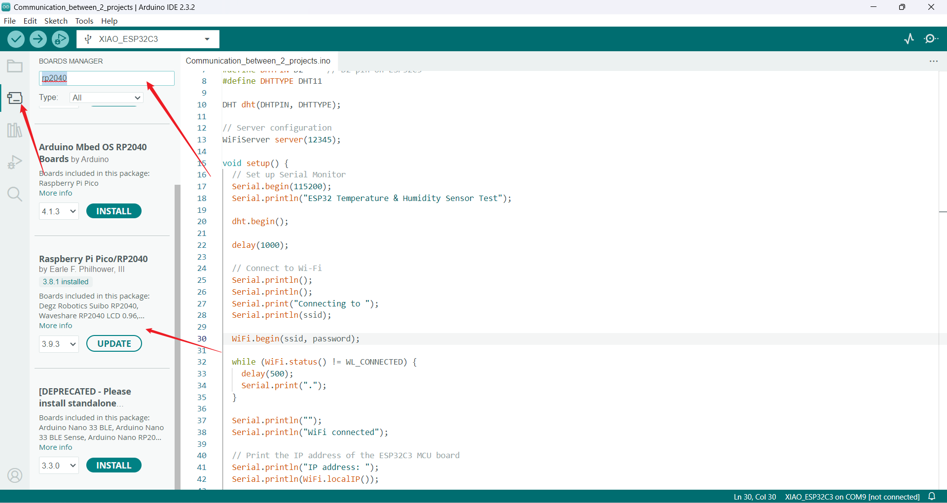Click line number 15 in the gutter
The width and height of the screenshot is (947, 503).
click(x=202, y=163)
